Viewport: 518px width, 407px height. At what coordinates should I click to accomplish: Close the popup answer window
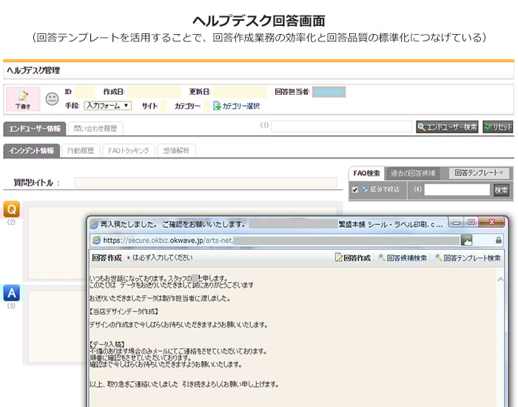coord(491,222)
